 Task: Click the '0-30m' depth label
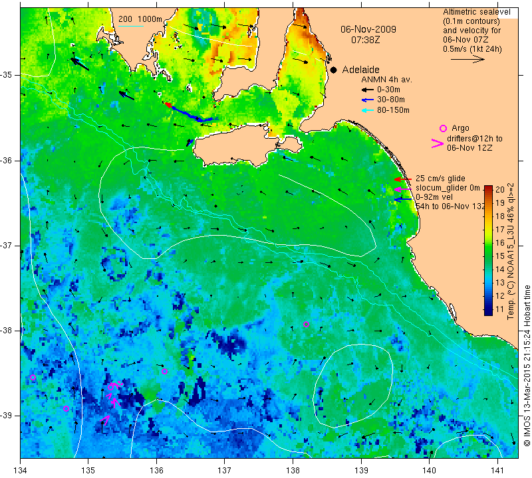(388, 90)
